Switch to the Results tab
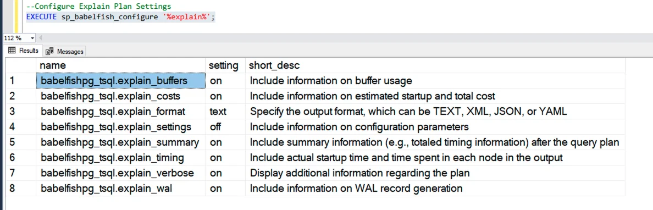This screenshot has height=210, width=653. (x=23, y=51)
